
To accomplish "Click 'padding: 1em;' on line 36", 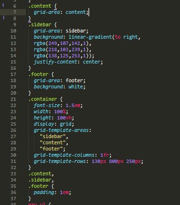I will click(53, 193).
